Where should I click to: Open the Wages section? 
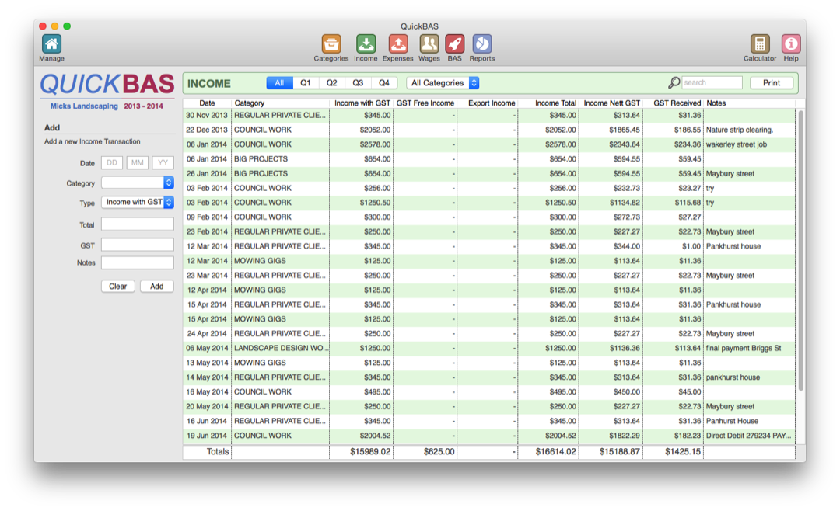click(x=429, y=45)
